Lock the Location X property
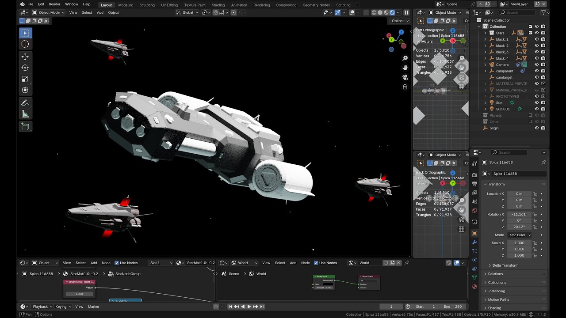Screen dimensions: 566x318 (535, 194)
